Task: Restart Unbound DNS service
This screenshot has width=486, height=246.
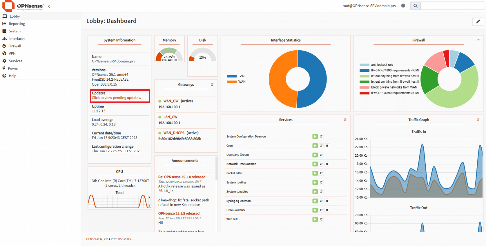Action: coord(321,210)
